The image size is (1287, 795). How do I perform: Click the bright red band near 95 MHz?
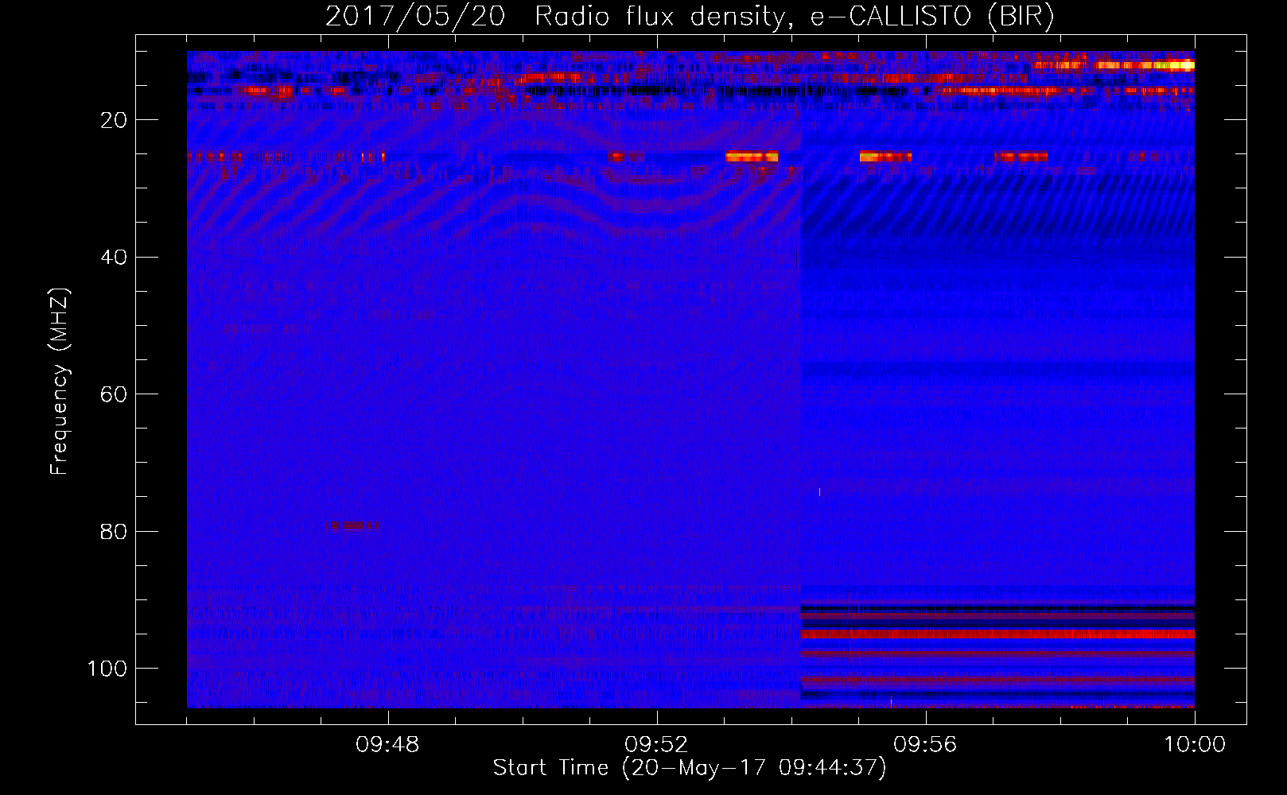[x=997, y=634]
